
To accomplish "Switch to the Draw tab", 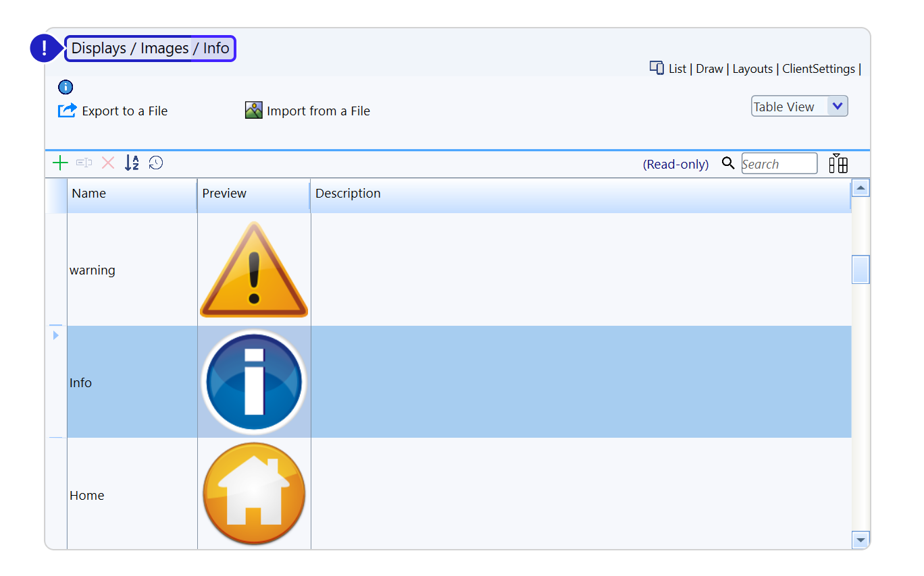I will click(709, 69).
